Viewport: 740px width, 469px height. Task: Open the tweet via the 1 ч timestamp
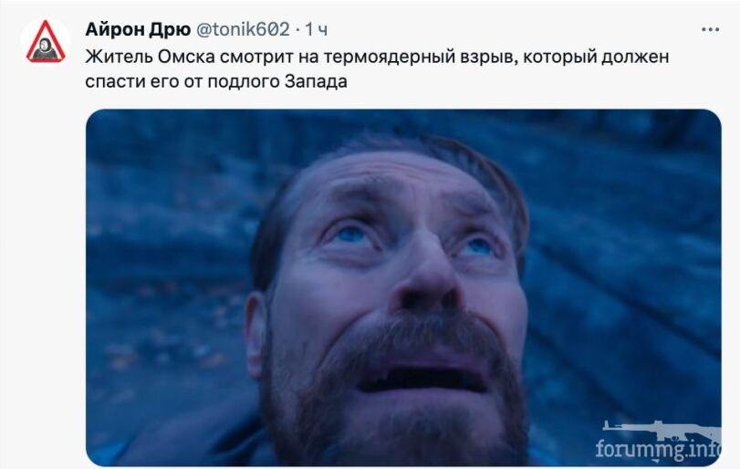coord(317,29)
